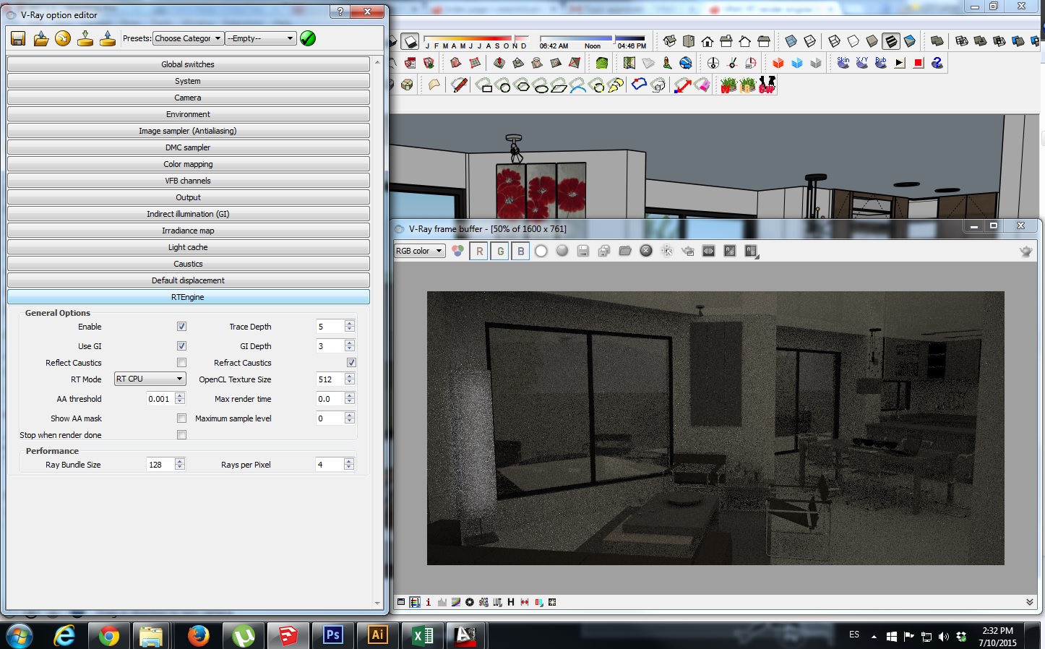Screen dimensions: 1045x649
Task: Open the blue question mark help icon
Action: 937,63
